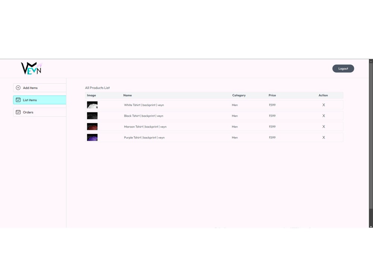Click 'Maroon Tshirt | backprint | veyn' name
Screen dimensions: 373x279
(145, 127)
